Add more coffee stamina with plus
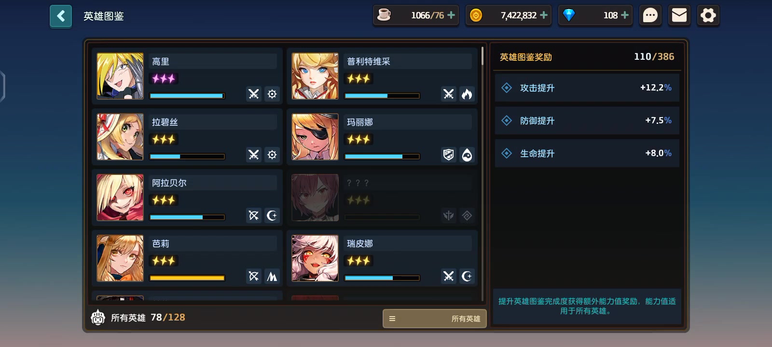Viewport: 772px width, 347px height. click(451, 15)
